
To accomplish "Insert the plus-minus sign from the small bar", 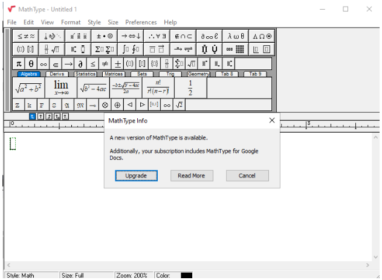I will [x=117, y=64].
